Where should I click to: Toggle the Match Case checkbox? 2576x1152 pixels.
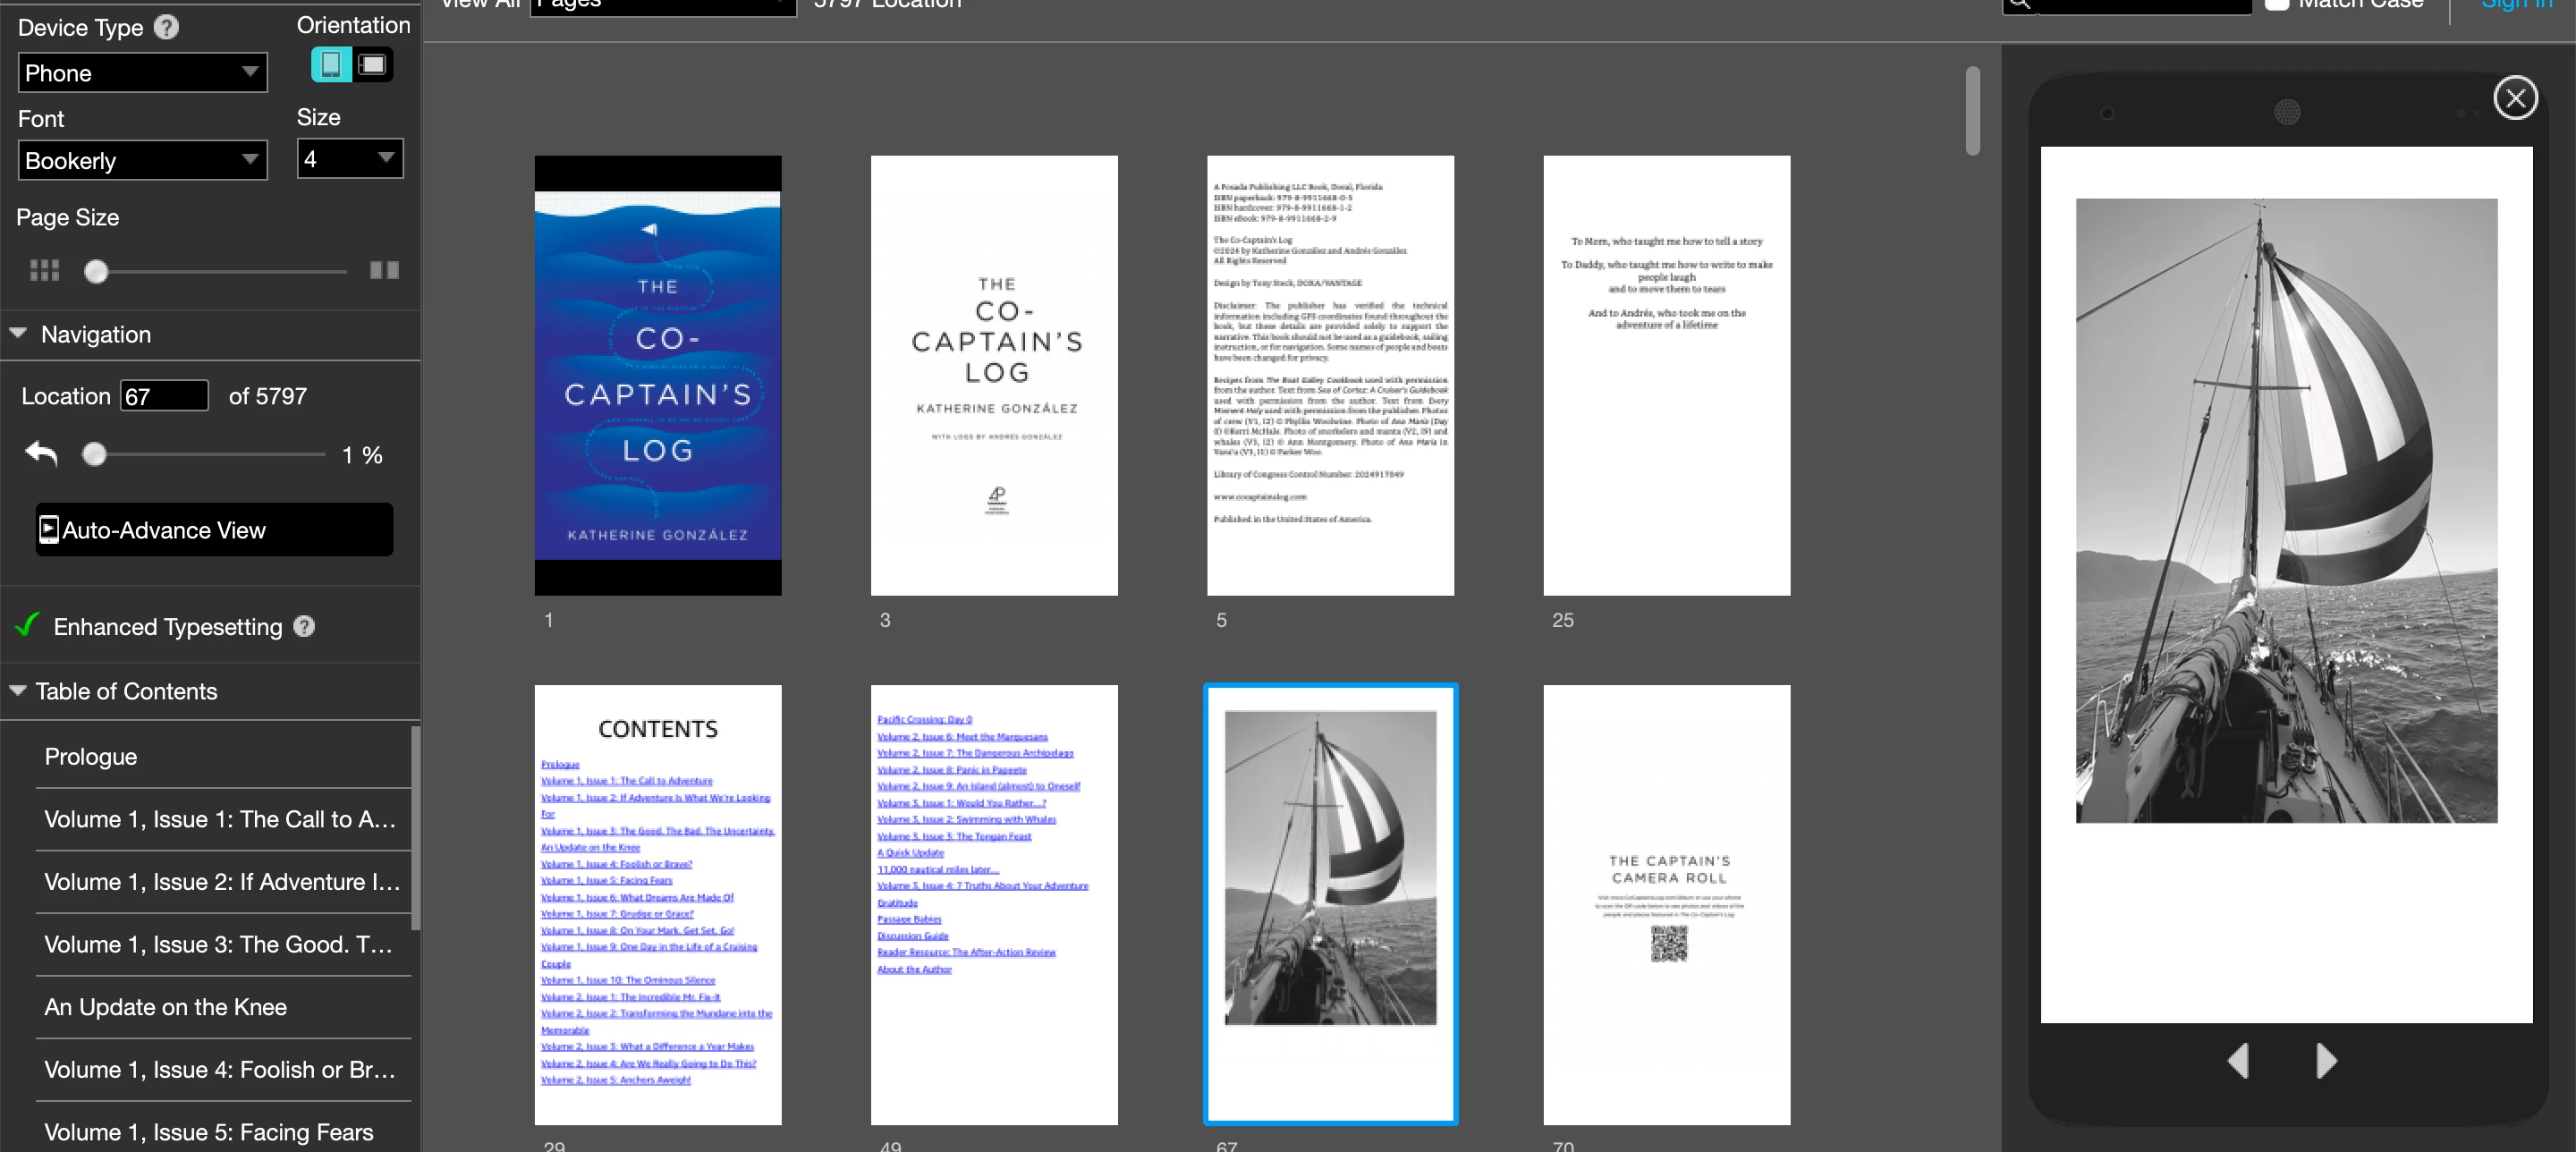tap(2277, 3)
